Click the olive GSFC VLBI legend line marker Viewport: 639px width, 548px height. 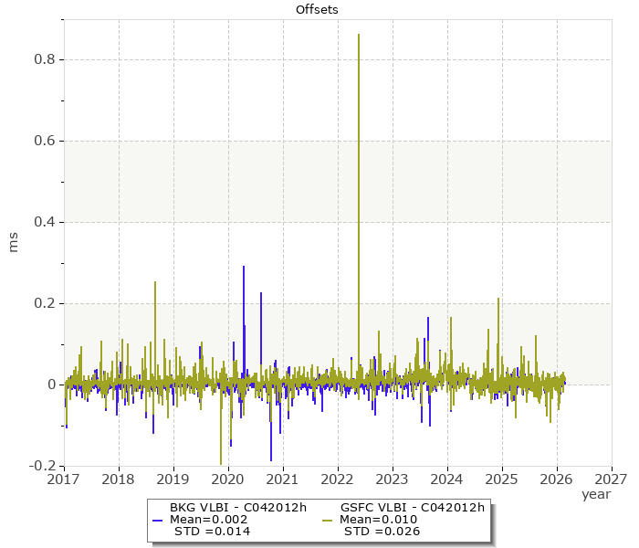pyautogui.click(x=327, y=520)
